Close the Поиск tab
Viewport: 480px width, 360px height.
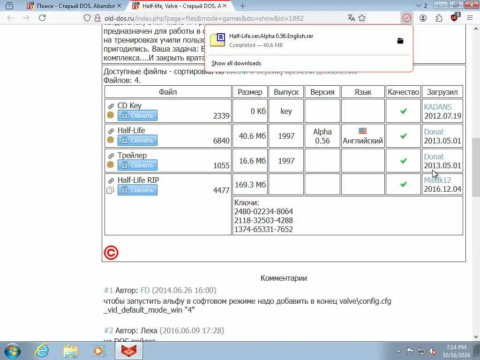click(119, 6)
